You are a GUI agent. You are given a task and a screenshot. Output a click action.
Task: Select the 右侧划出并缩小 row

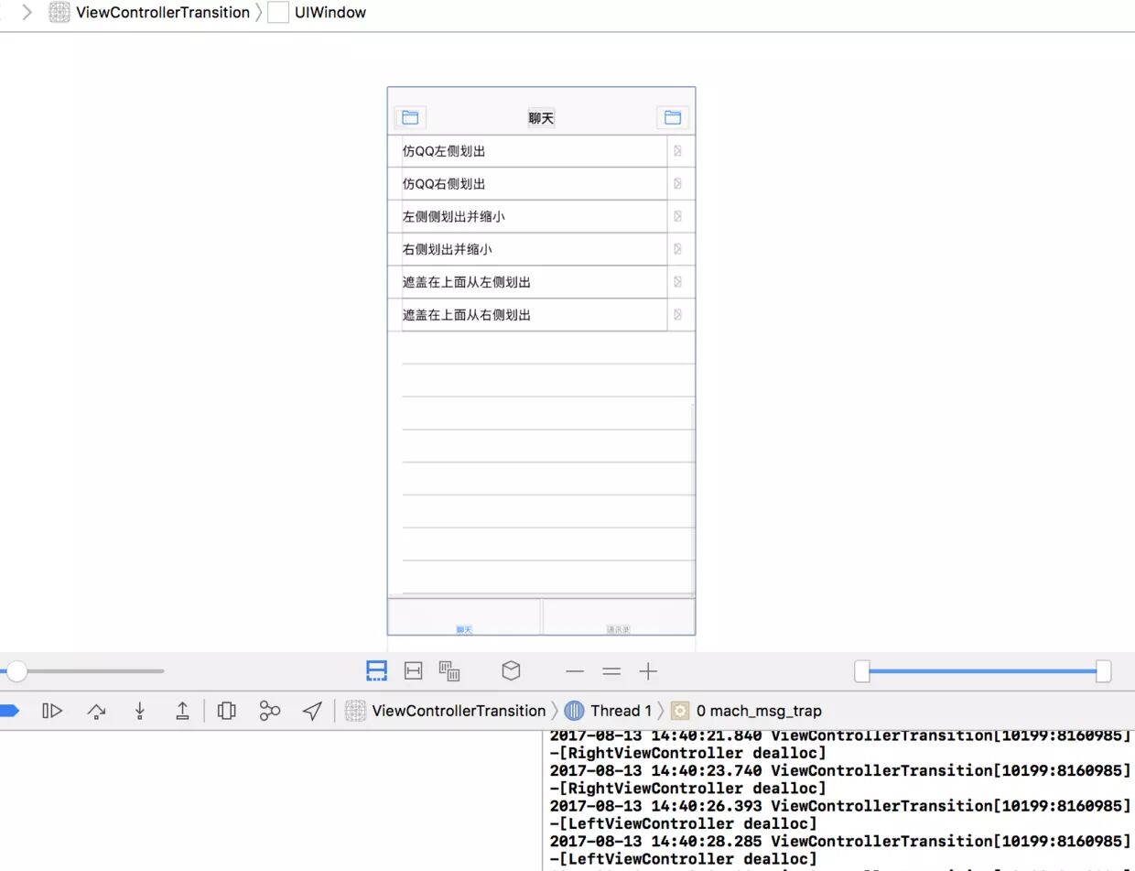(541, 249)
